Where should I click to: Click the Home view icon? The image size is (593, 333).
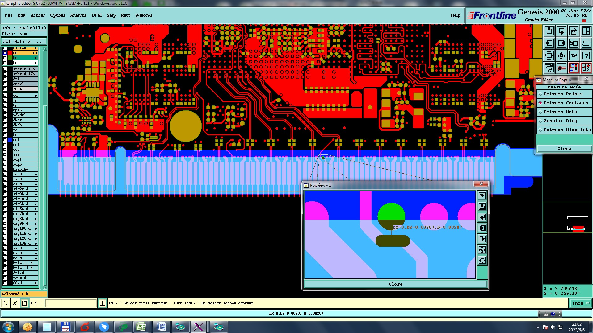point(574,31)
